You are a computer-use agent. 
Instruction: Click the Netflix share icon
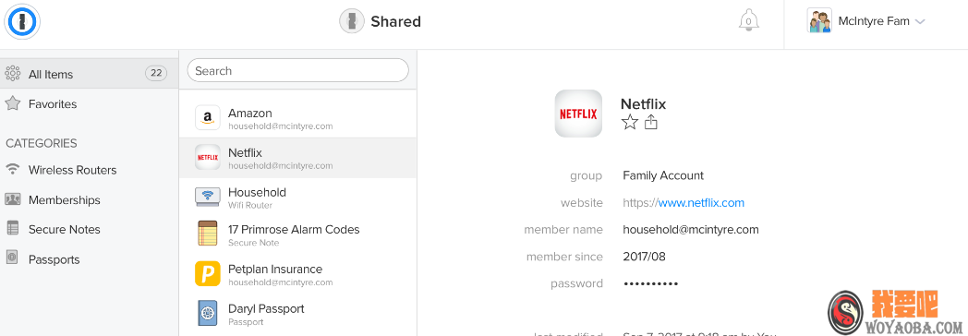pyautogui.click(x=650, y=123)
